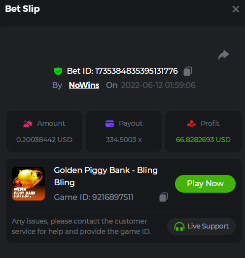The image size is (245, 258).
Task: Close the Bet Slip dialog
Action: point(236,9)
